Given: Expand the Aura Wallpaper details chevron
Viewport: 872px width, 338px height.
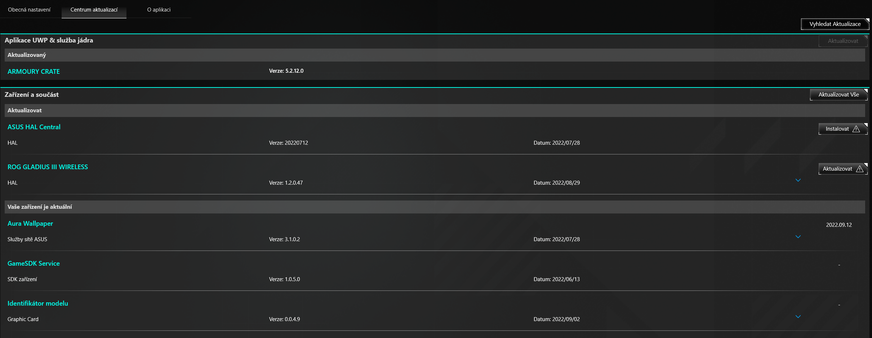Looking at the screenshot, I should pos(798,237).
